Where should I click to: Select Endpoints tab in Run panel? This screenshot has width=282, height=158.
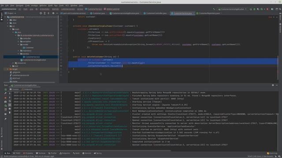[x=27, y=89]
